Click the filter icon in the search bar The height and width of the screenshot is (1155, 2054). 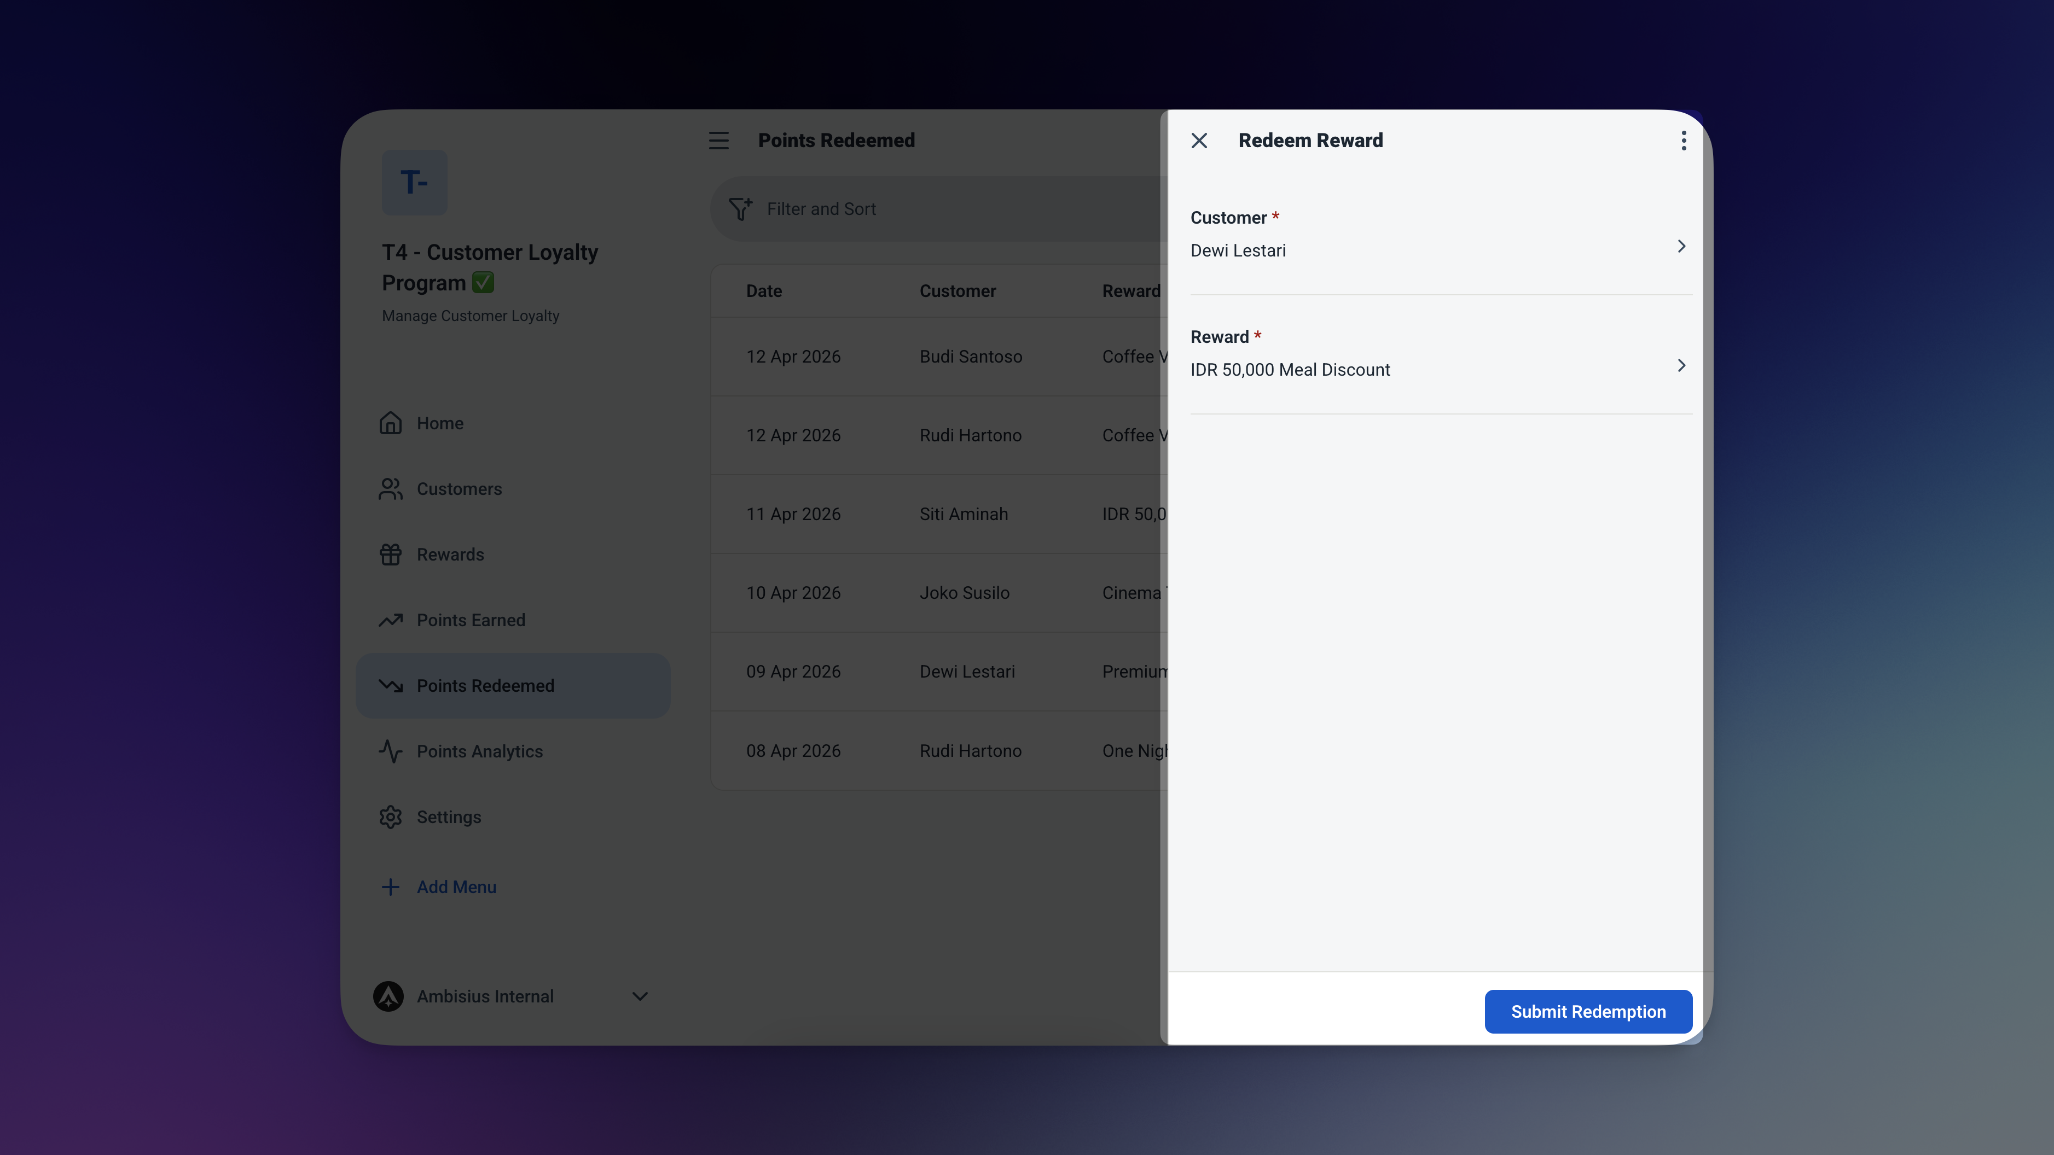[x=741, y=208]
